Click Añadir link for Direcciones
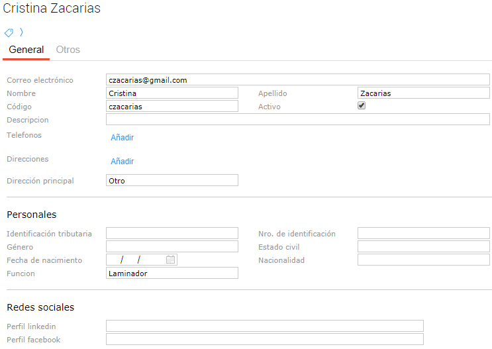 123,162
